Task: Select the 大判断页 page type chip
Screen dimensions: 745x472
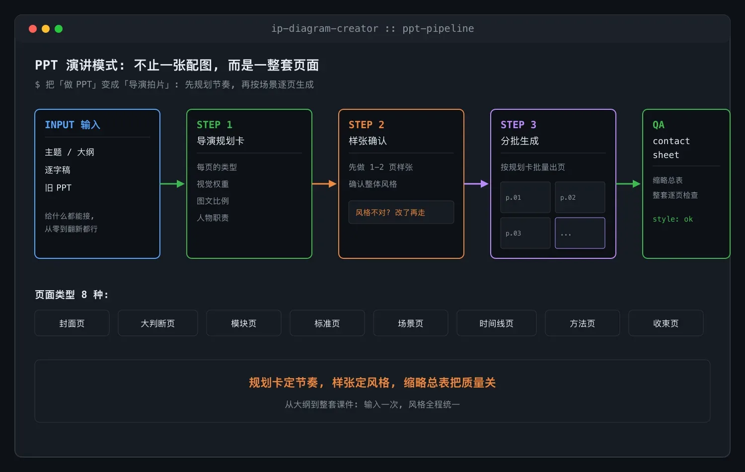Action: point(158,323)
